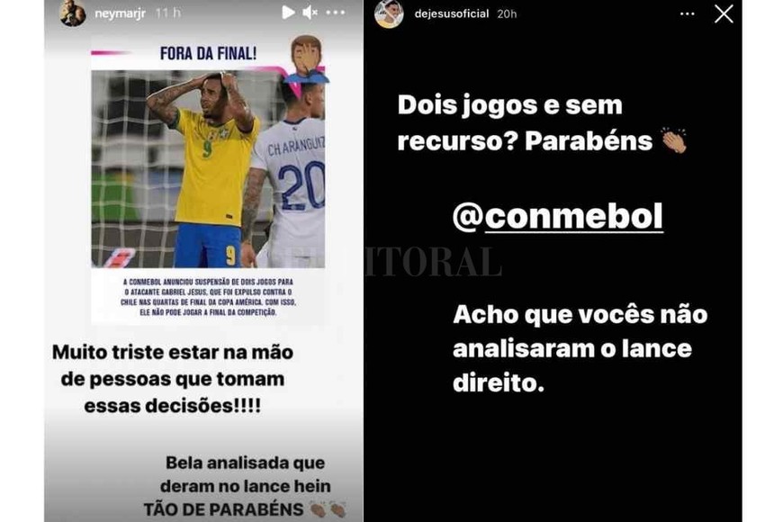Tap the clapping emojis after TÃO DE PARABÉNS
The width and height of the screenshot is (783, 522).
pyautogui.click(x=328, y=509)
